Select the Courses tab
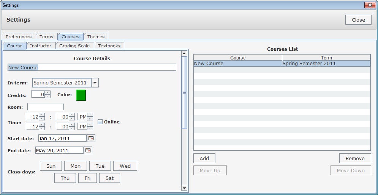 pyautogui.click(x=70, y=37)
